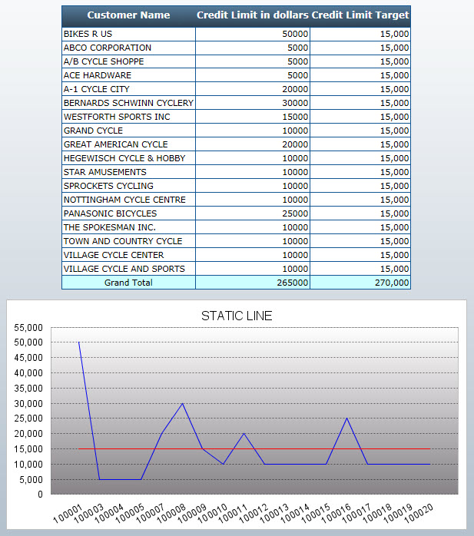Screen dimensions: 474x536
Task: Click the Credit Limit Target column header
Action: pos(360,15)
